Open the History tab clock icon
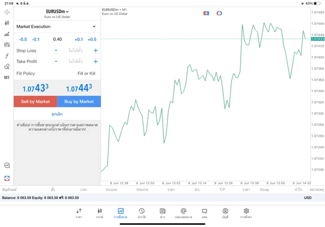Image resolution: width=325 pixels, height=227 pixels. click(x=141, y=213)
